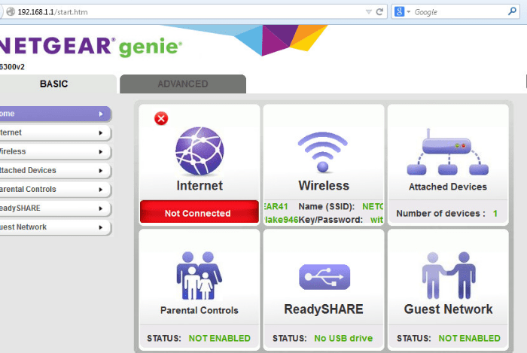
Task: Click the 'Key/Password:' wireless label
Action: click(x=331, y=220)
